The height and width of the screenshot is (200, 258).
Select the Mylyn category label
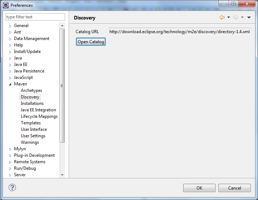(x=20, y=149)
